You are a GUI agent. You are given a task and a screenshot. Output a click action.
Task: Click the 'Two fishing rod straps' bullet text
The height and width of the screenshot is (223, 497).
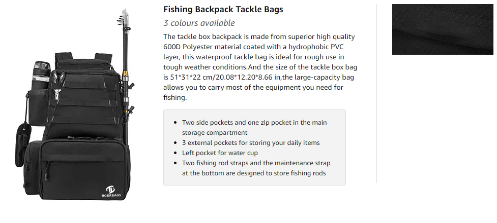[256, 163]
